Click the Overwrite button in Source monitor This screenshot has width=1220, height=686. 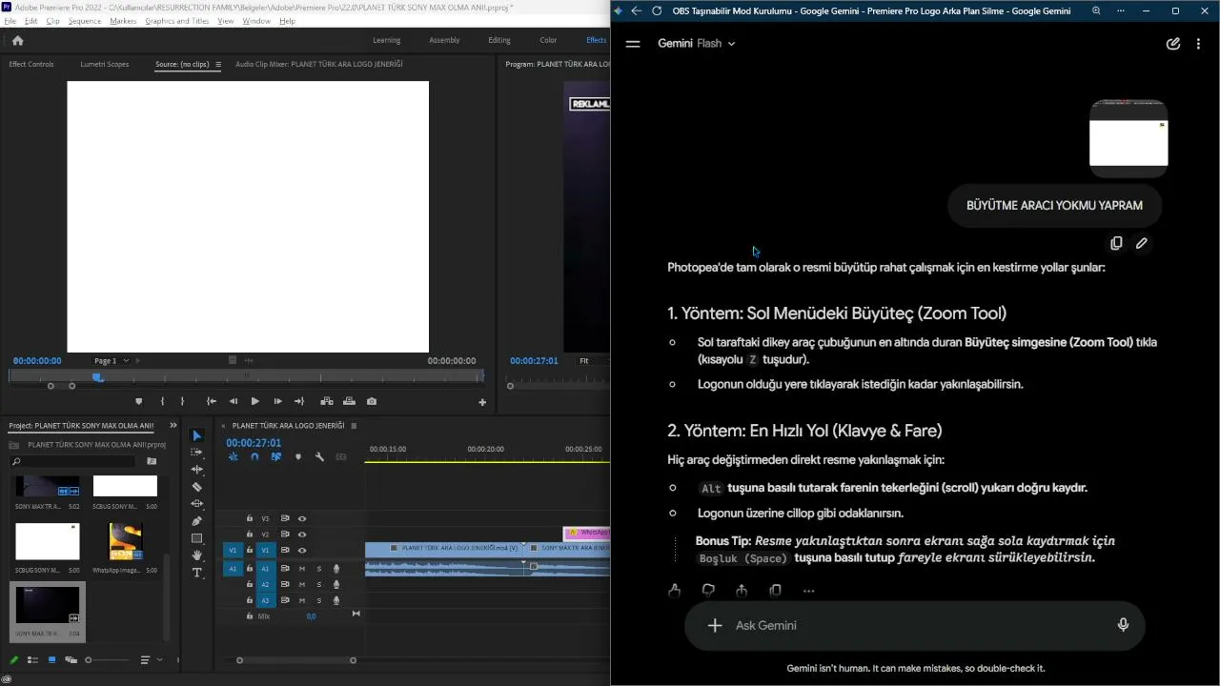point(349,402)
